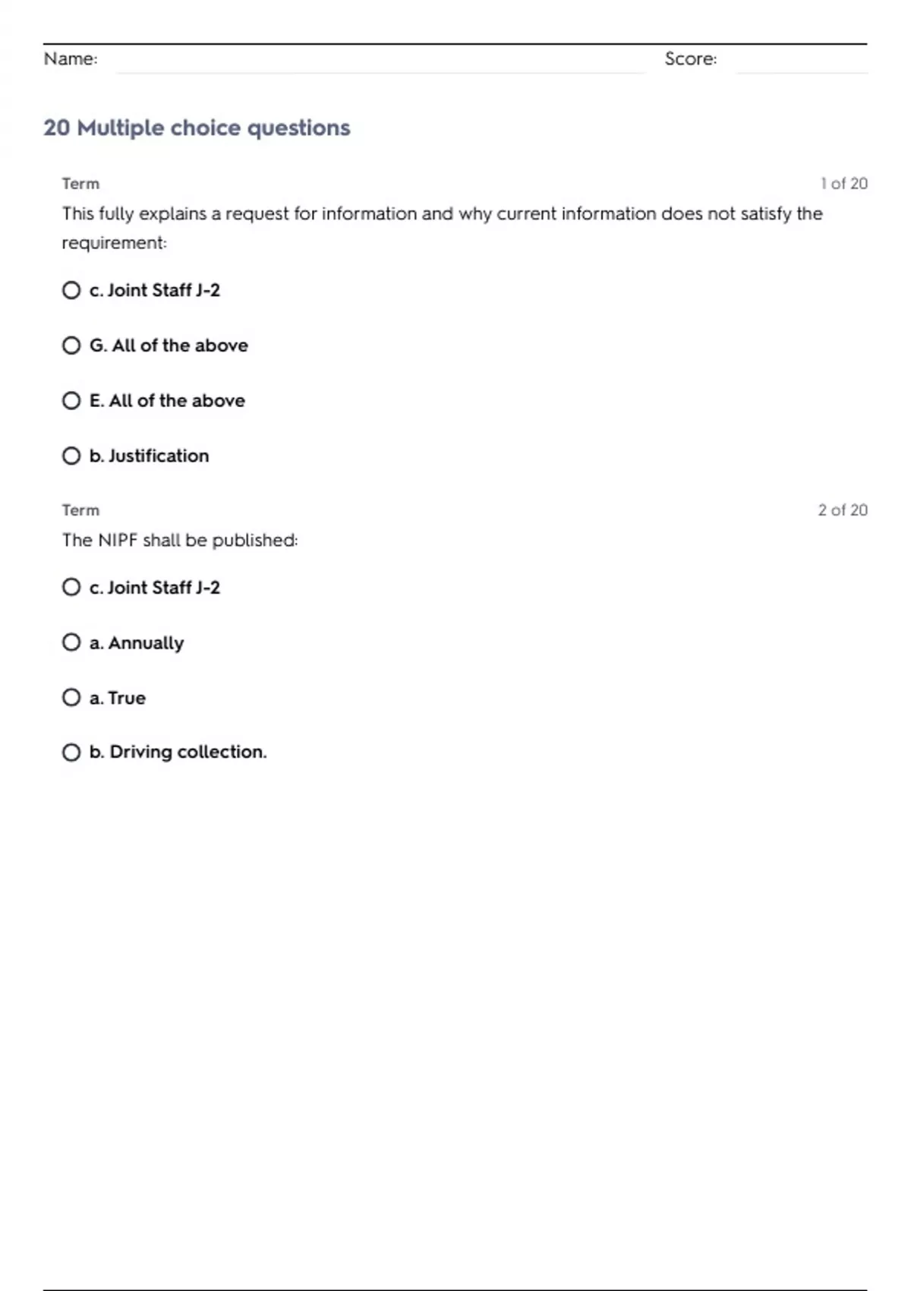
Task: Click the 'Term' label above the NIPF question
Action: pos(80,510)
